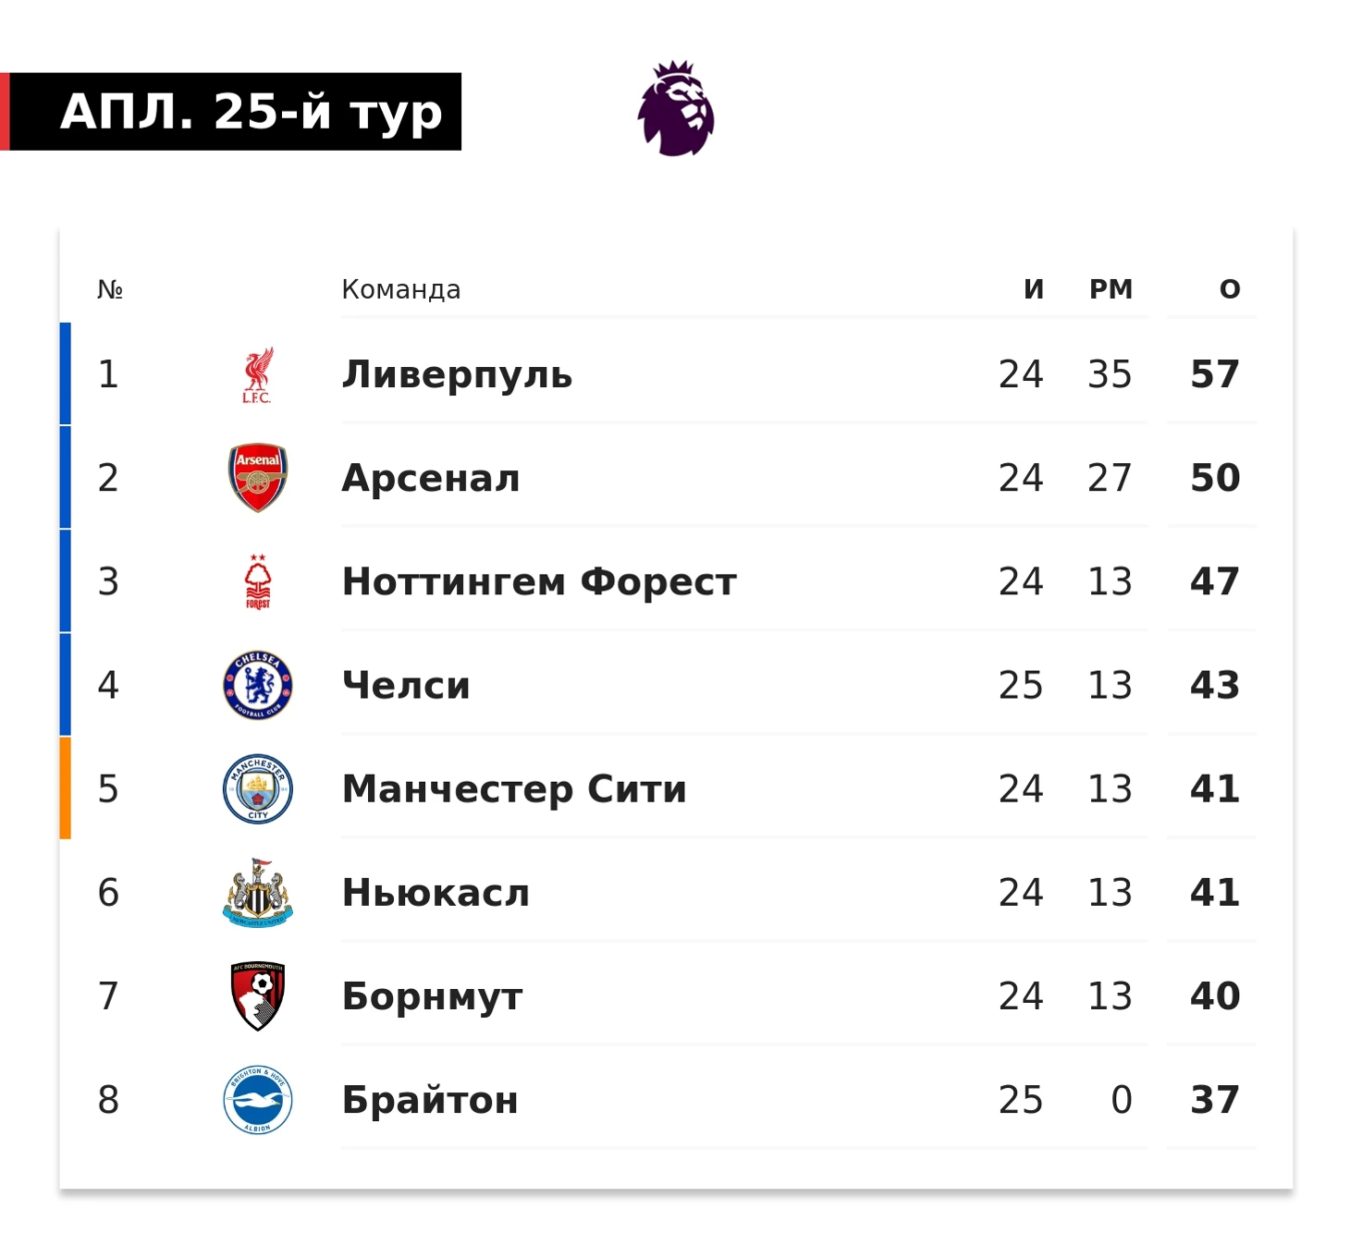Click the Команда column header

pos(401,289)
